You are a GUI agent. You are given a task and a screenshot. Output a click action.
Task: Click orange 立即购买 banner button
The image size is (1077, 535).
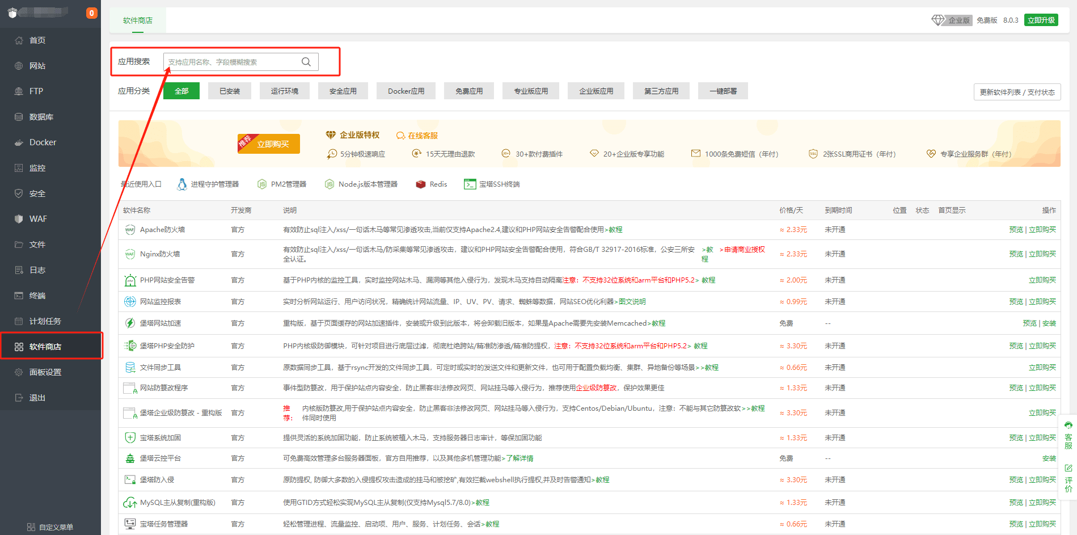269,144
